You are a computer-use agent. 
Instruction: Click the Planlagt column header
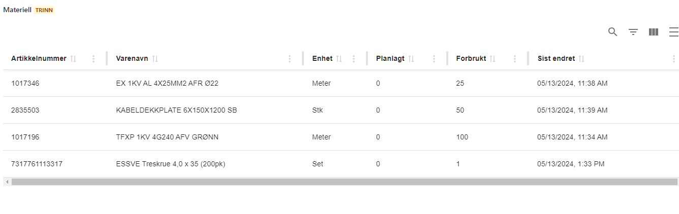click(390, 59)
